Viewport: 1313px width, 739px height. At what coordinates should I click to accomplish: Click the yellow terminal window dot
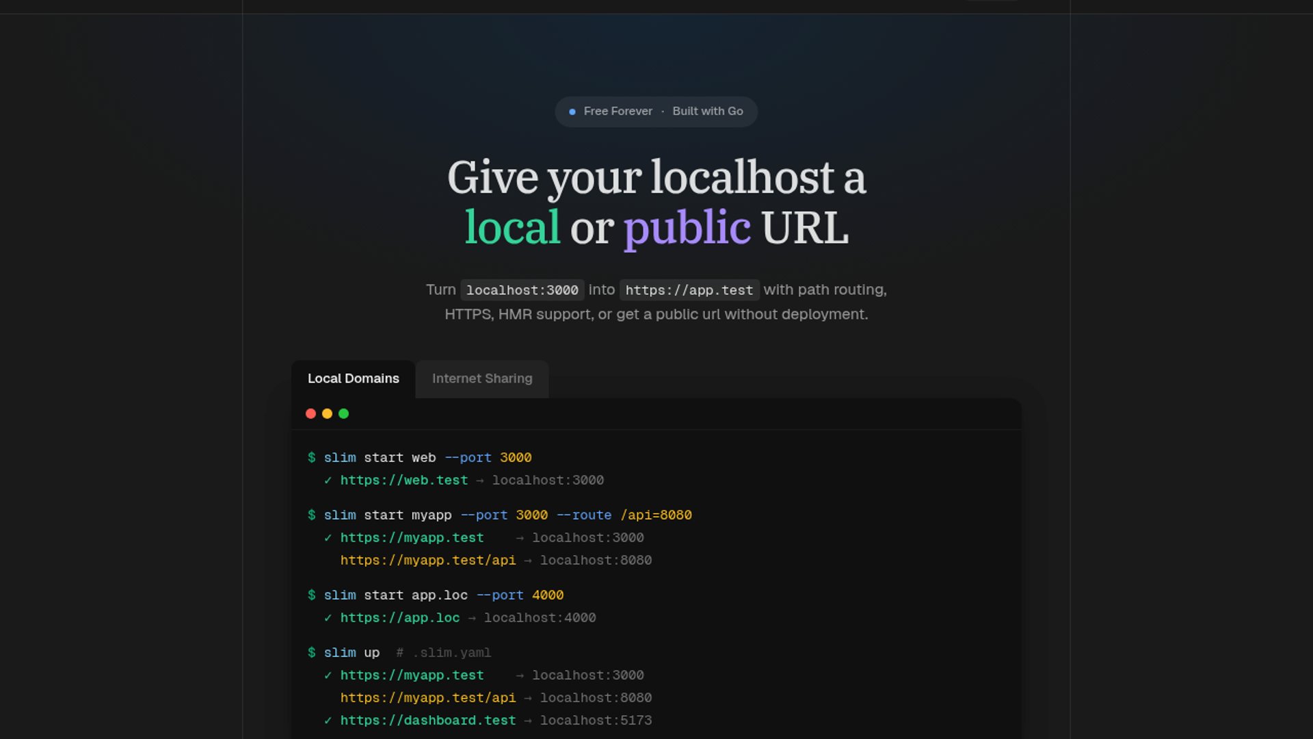pyautogui.click(x=327, y=413)
